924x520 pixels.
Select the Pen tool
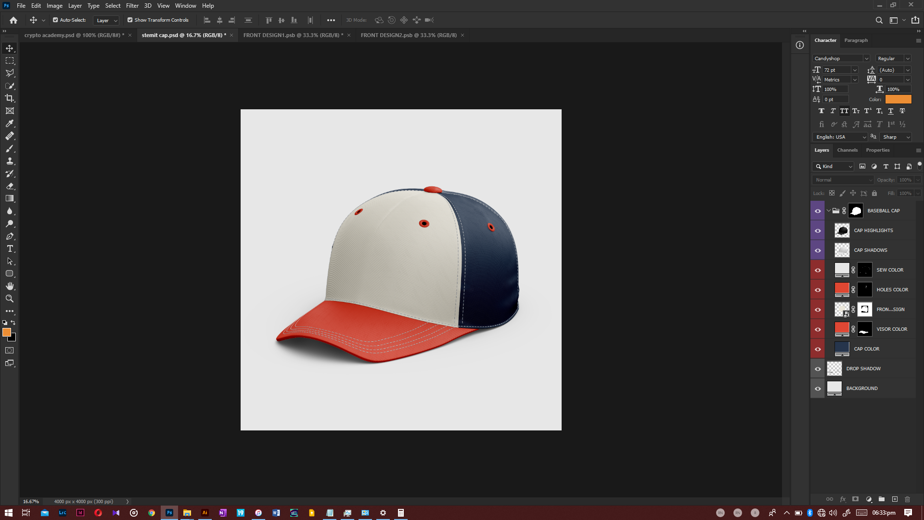10,236
